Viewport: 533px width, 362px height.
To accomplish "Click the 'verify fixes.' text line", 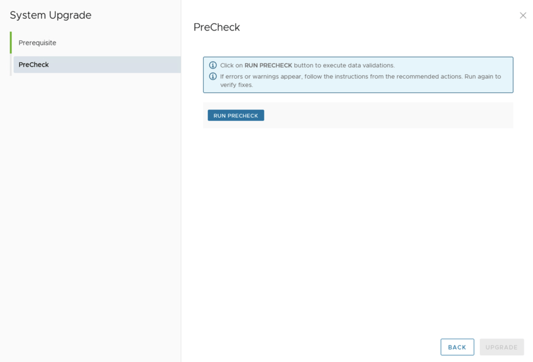I will 236,85.
